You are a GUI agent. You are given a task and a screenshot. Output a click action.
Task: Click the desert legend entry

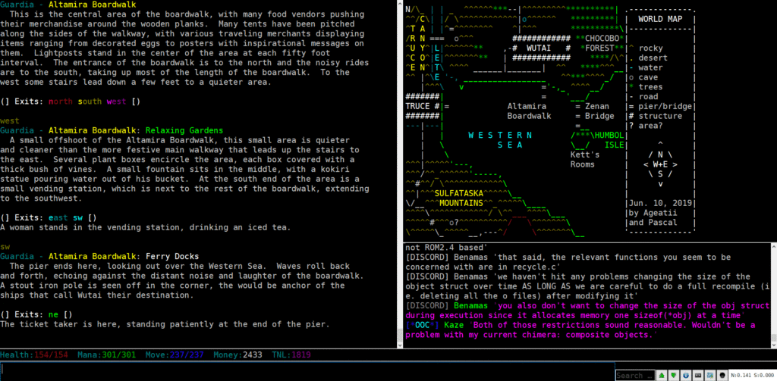pos(648,58)
